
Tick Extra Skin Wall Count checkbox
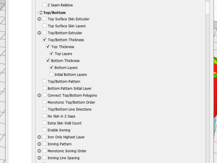coord(44,123)
